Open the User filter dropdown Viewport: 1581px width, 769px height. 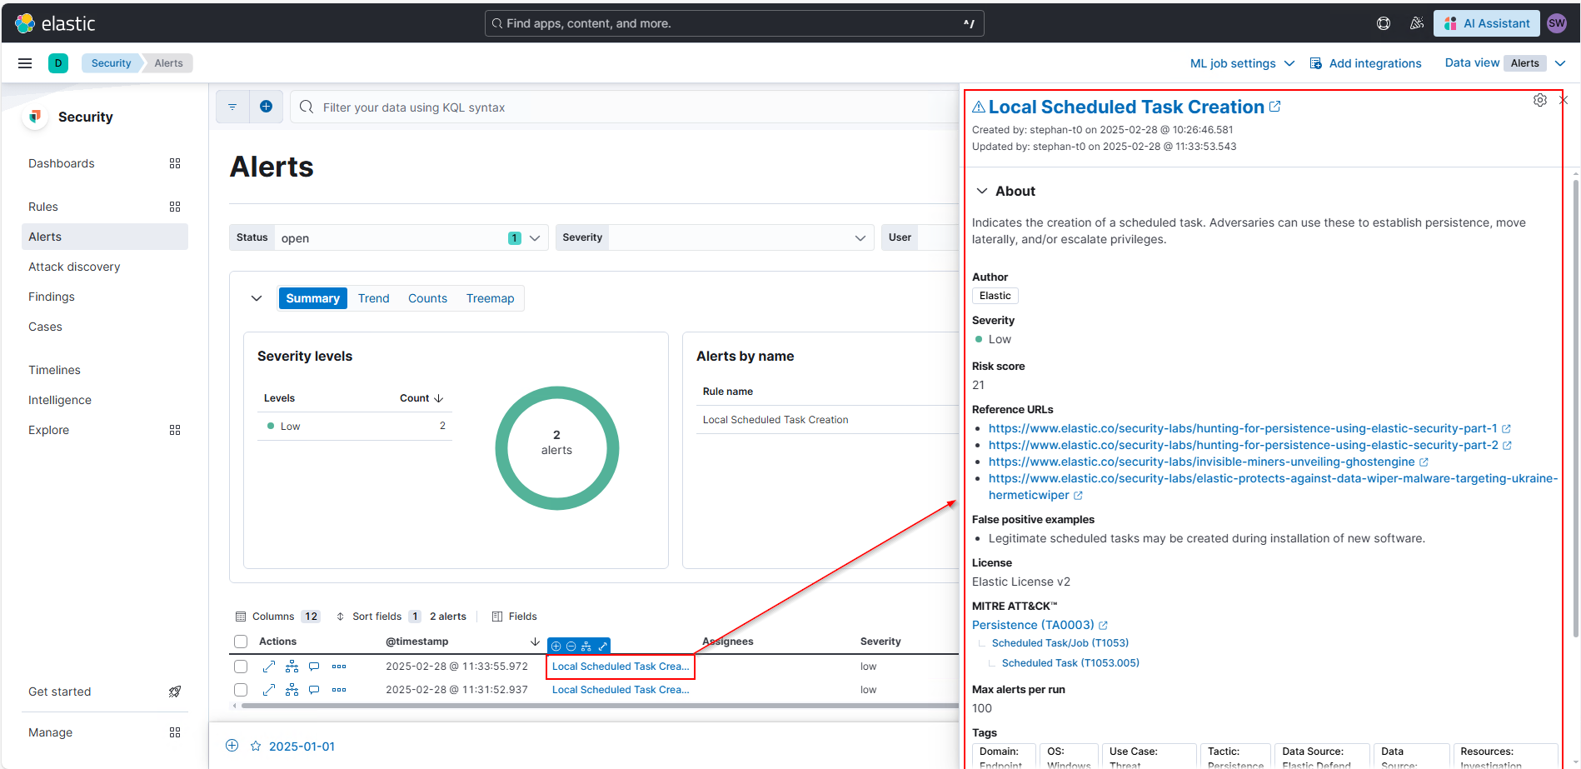920,237
